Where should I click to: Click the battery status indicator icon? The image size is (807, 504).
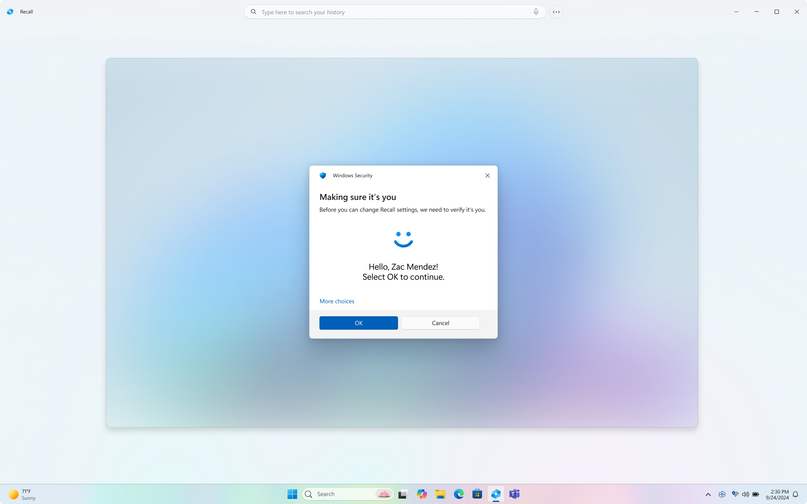[757, 494]
